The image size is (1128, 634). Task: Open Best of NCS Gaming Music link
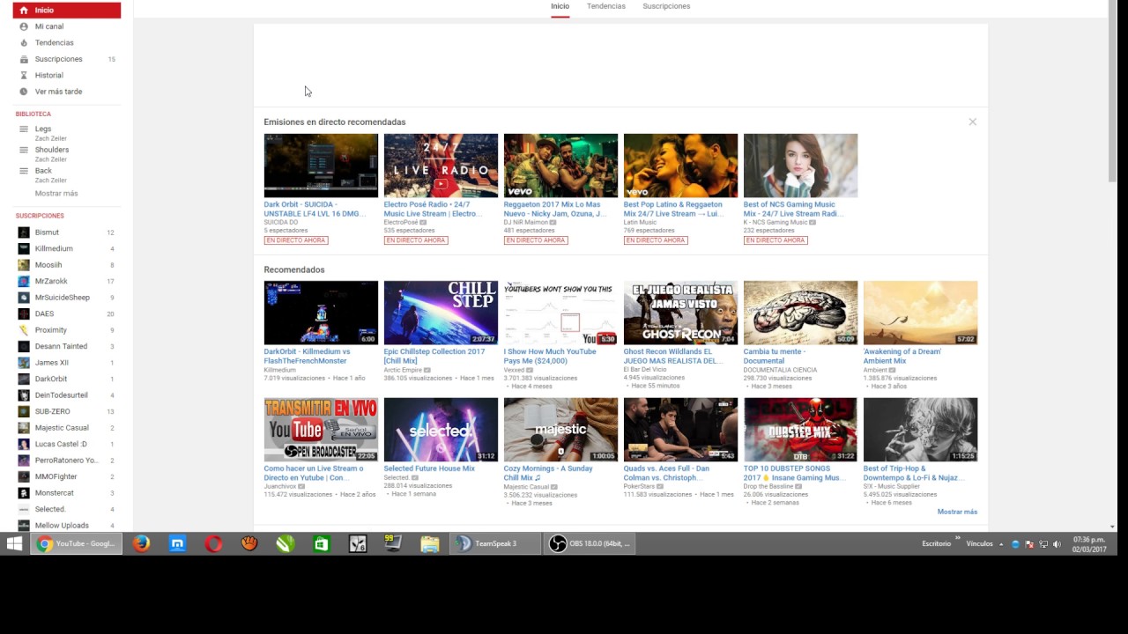793,209
